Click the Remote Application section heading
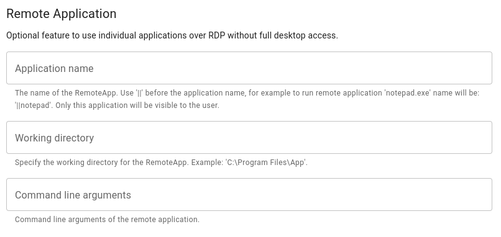 click(x=62, y=14)
